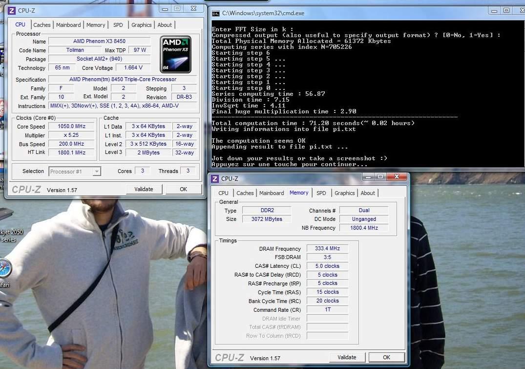Screen dimensions: 525x369
Task: Close the lower CPU-Z Memory window
Action: (397, 176)
